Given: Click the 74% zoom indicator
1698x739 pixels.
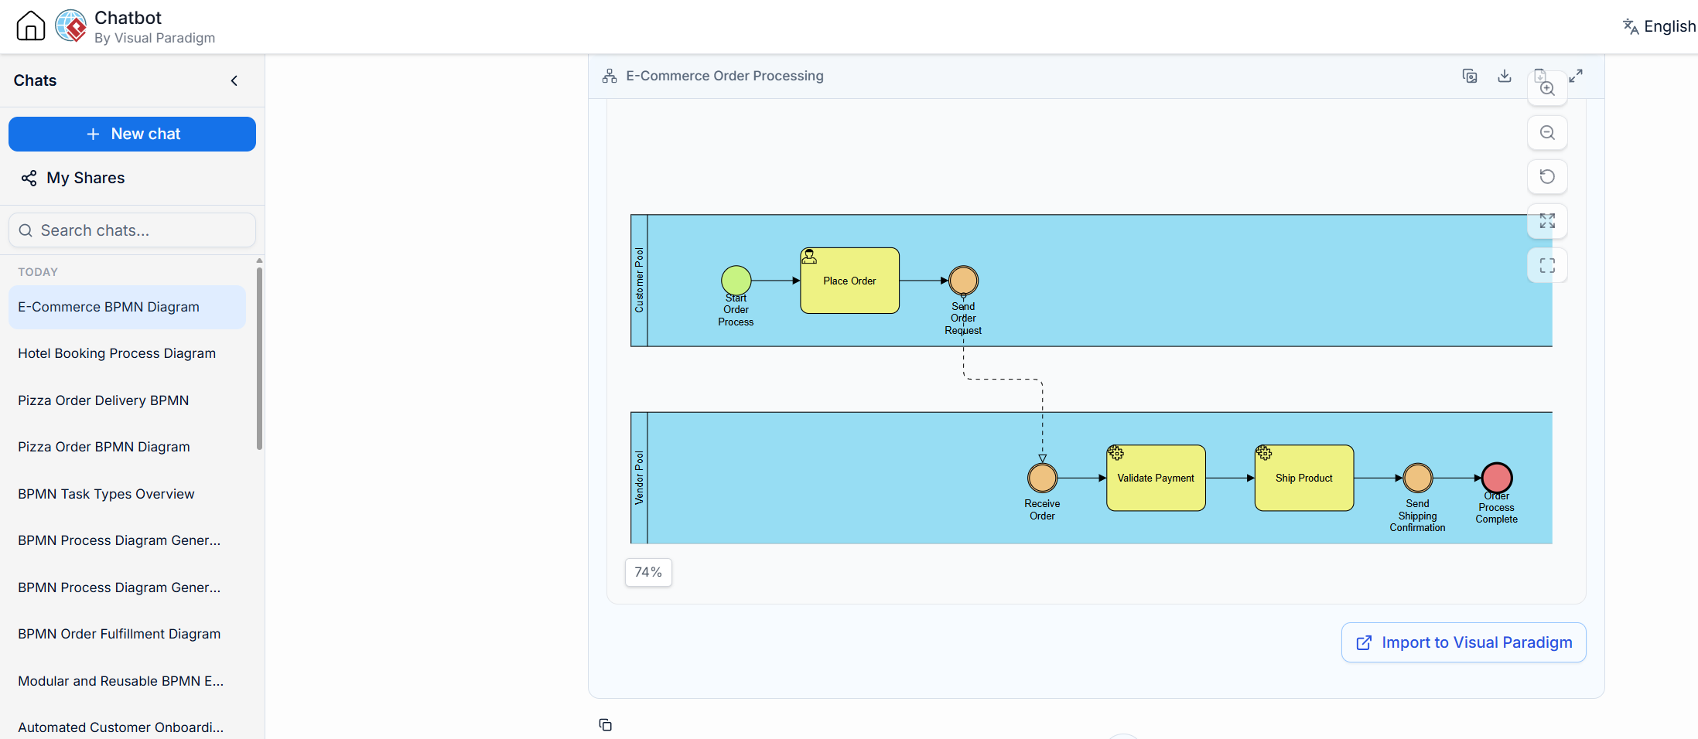Looking at the screenshot, I should 648,572.
